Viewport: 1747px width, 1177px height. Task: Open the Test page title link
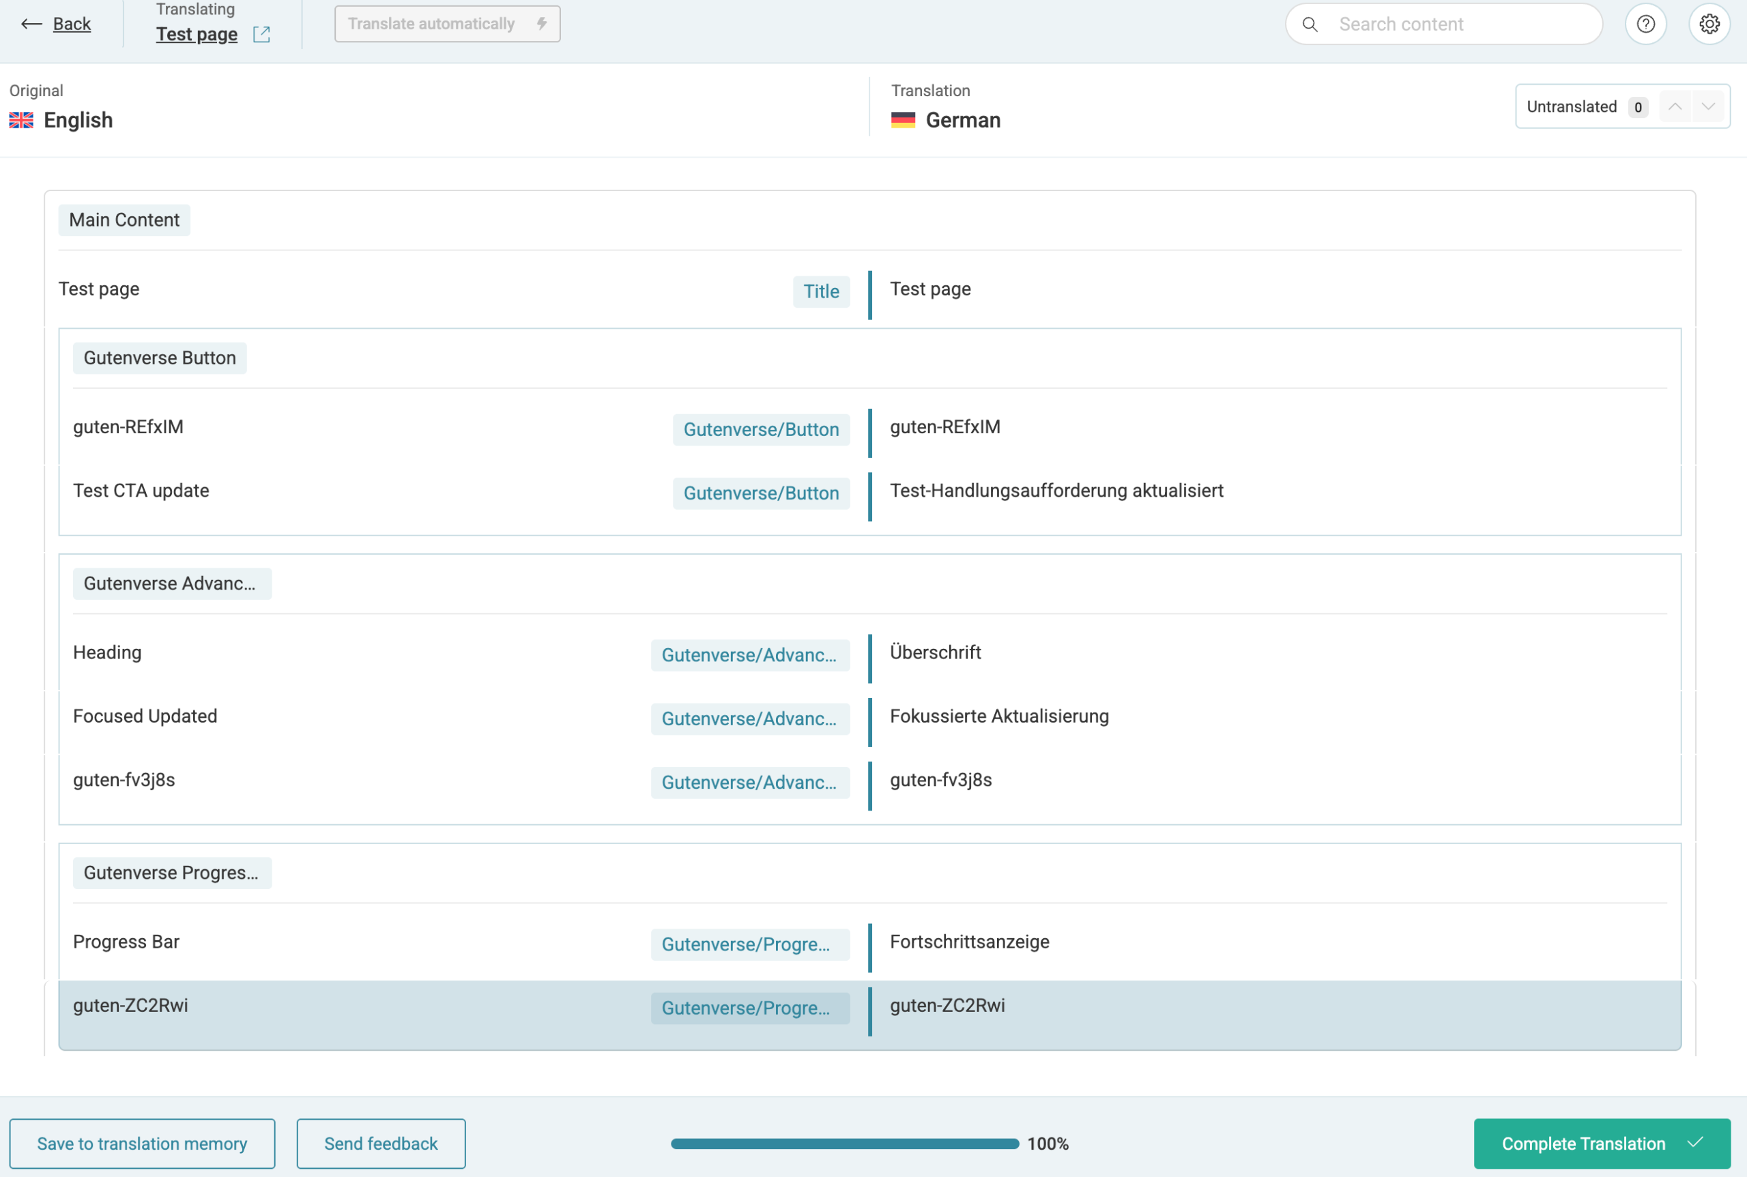(x=197, y=35)
